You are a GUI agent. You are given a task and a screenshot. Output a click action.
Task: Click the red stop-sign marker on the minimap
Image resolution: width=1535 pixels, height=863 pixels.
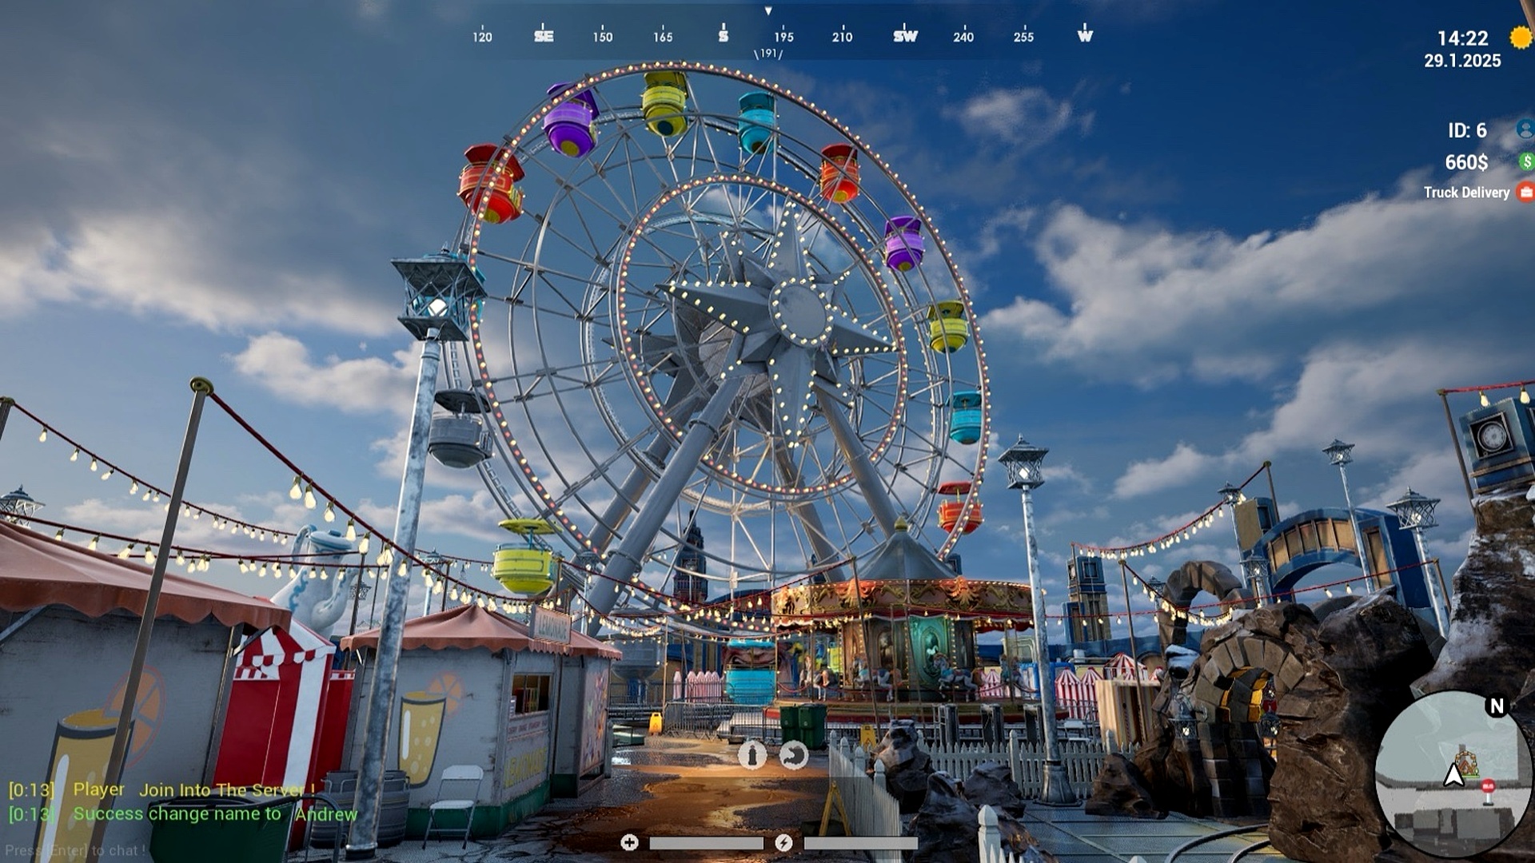point(1488,784)
